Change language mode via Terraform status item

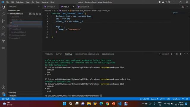point(176,99)
